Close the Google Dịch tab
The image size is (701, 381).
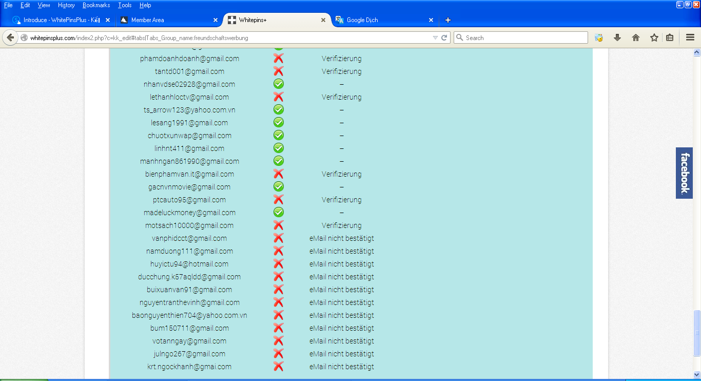pyautogui.click(x=431, y=20)
